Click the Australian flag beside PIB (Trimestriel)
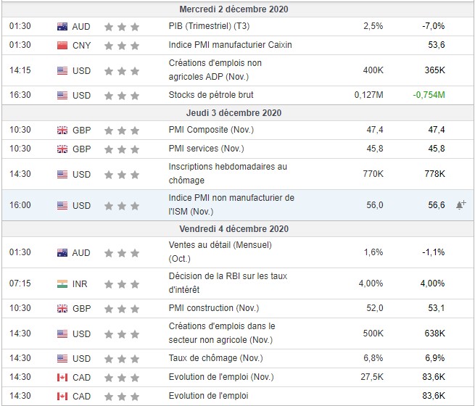Viewport: 475px width, 406px height. pos(62,26)
